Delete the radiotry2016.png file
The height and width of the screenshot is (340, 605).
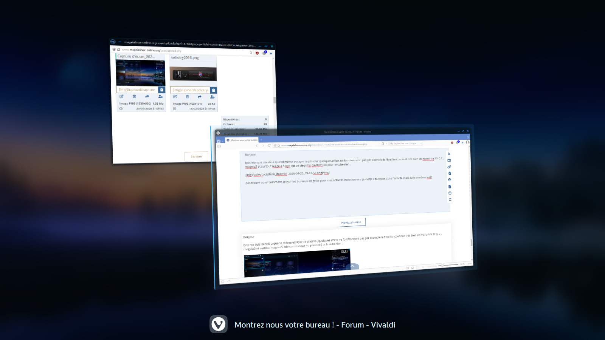coord(187,97)
